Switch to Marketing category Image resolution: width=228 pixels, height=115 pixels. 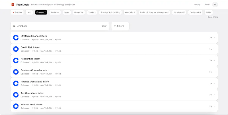(79, 12)
